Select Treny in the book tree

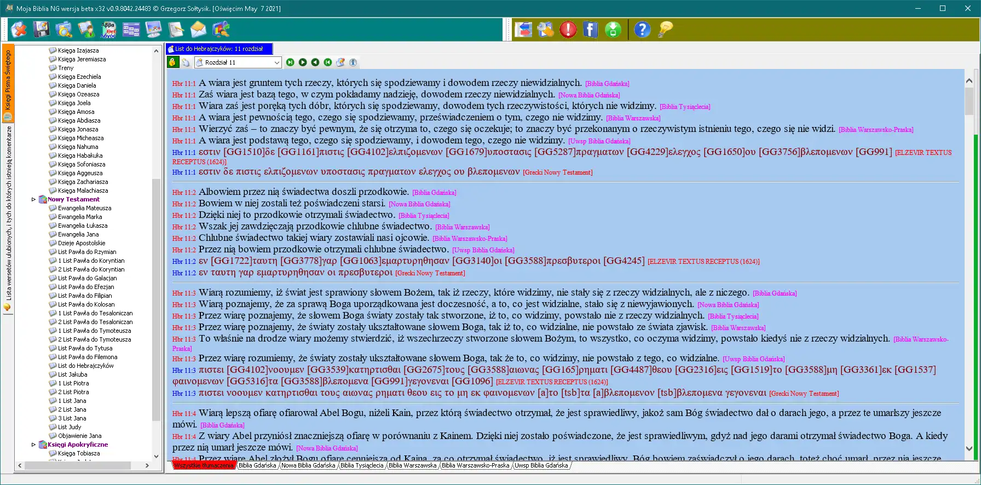tap(66, 68)
